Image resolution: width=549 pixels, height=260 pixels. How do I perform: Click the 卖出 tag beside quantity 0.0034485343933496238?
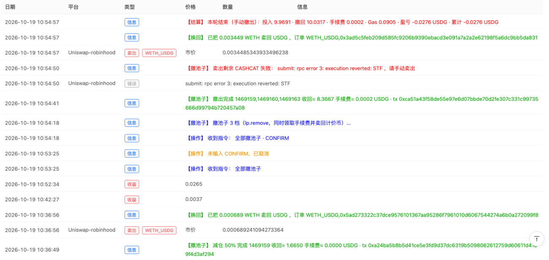point(132,53)
